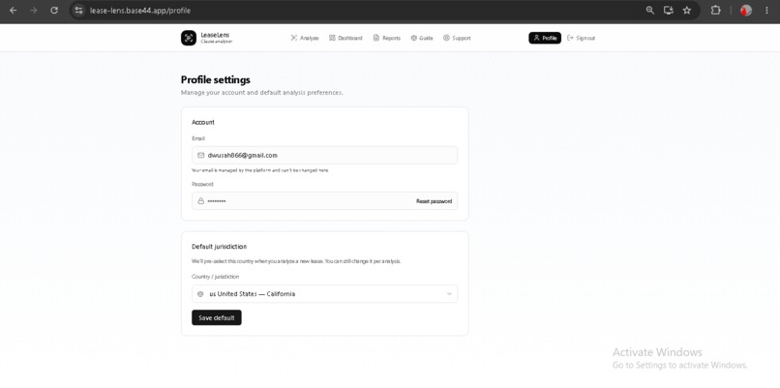
Task: Reload the page with the refresh icon
Action: point(54,11)
